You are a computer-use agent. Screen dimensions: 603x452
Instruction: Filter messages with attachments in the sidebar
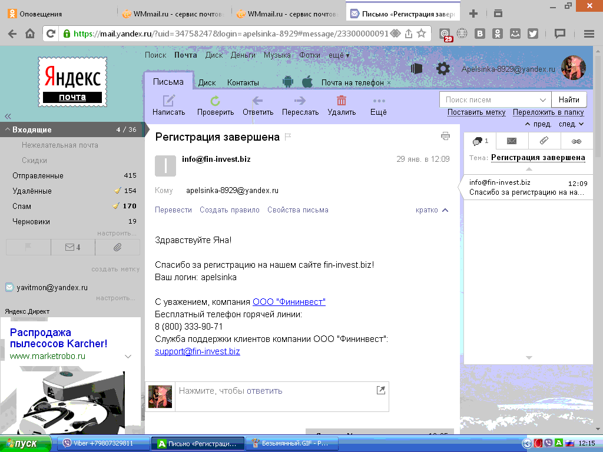(x=117, y=247)
